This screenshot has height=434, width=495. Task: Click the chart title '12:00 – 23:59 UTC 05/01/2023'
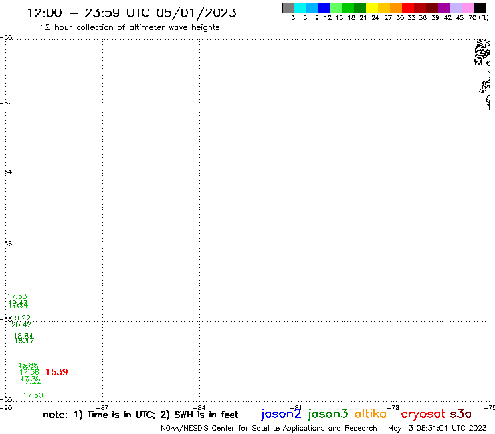[x=132, y=13]
